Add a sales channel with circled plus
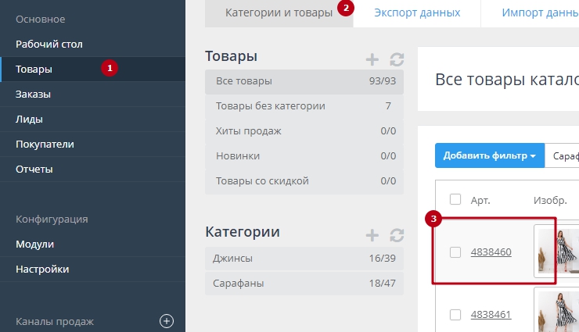Screen dimensions: 579x332 point(166,320)
